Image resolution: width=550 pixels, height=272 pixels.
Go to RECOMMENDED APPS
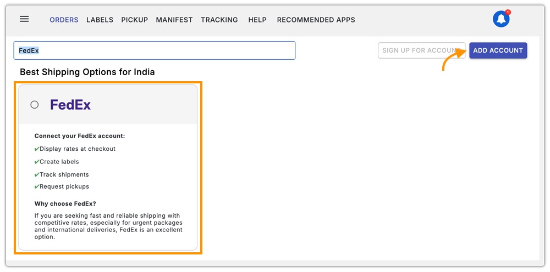[x=316, y=20]
